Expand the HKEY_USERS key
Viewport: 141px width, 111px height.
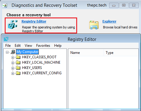(x=13, y=68)
